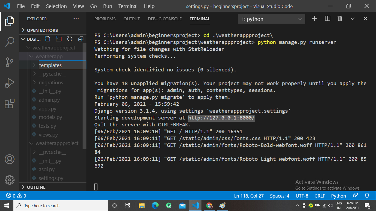Viewport: 376px width, 211px height.
Task: Split the terminal pane
Action: pyautogui.click(x=327, y=18)
